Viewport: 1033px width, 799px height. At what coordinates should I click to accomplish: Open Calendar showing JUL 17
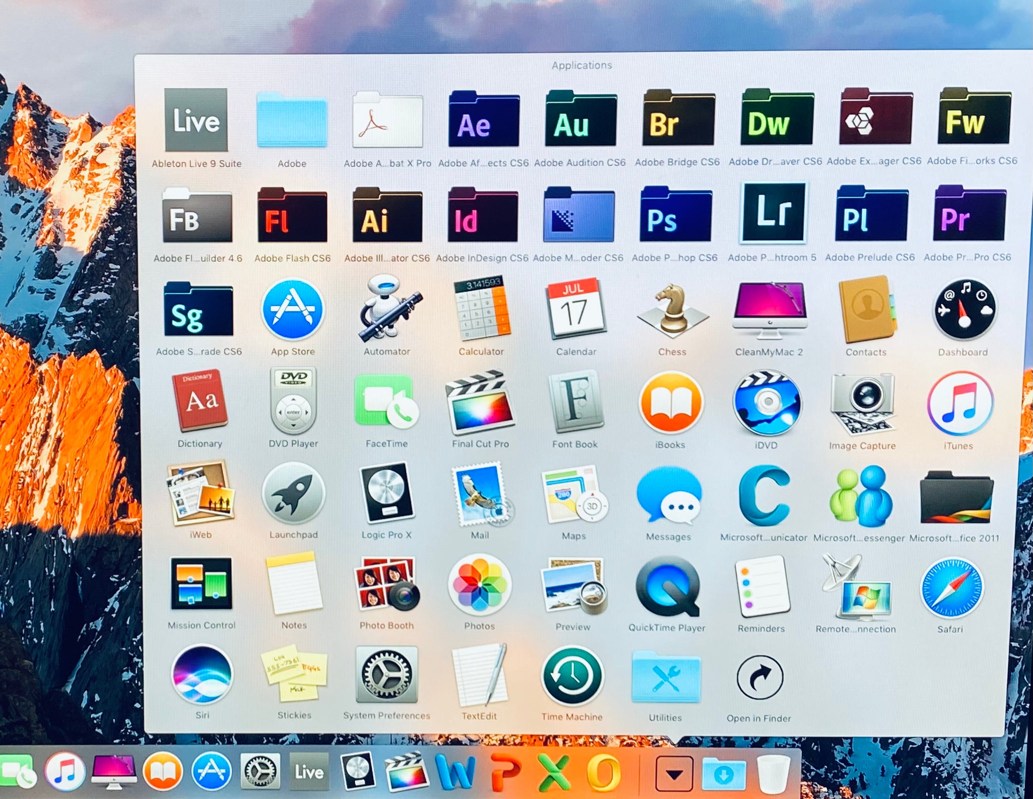(576, 309)
